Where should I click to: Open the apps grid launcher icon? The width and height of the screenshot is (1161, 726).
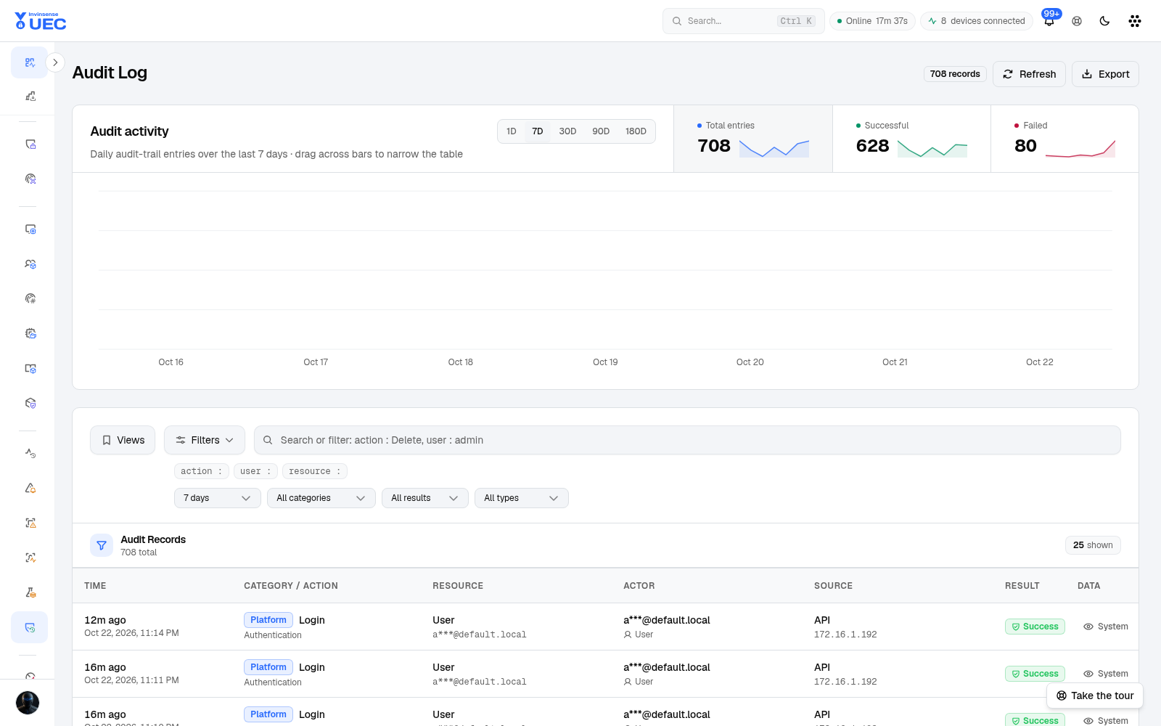pos(1135,21)
